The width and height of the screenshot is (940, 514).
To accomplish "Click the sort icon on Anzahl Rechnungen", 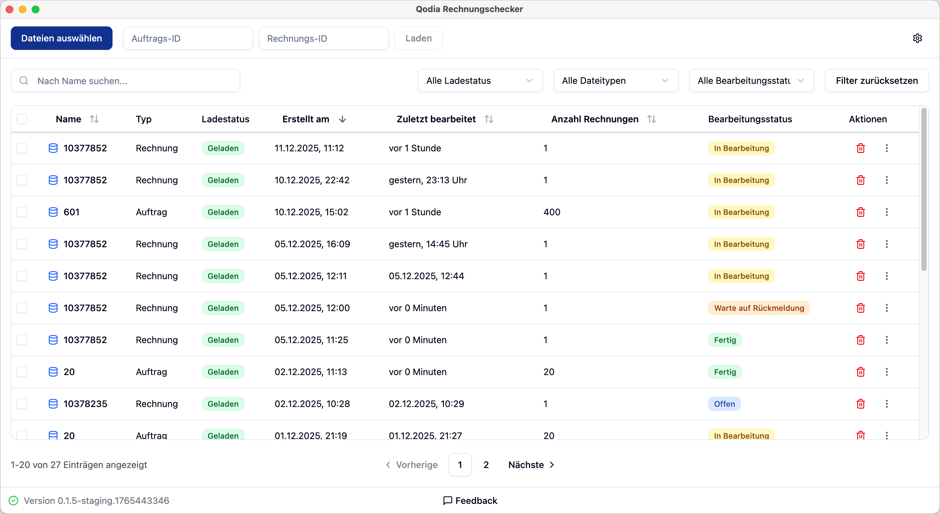I will [x=652, y=119].
